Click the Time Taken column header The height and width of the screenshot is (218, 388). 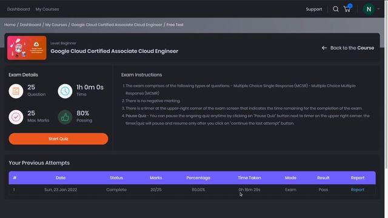click(249, 177)
